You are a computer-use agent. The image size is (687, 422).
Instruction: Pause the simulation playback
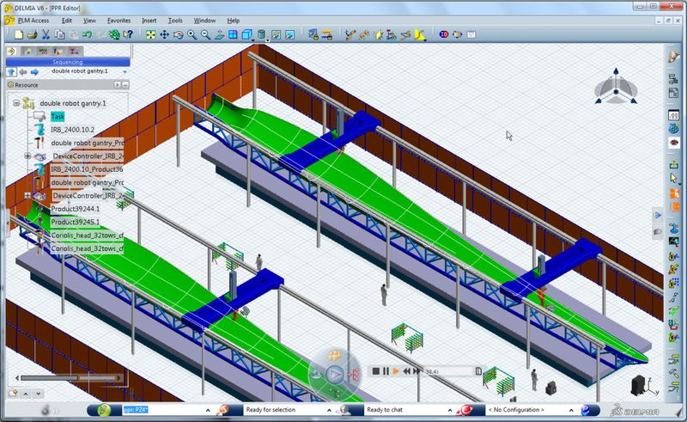click(x=386, y=371)
